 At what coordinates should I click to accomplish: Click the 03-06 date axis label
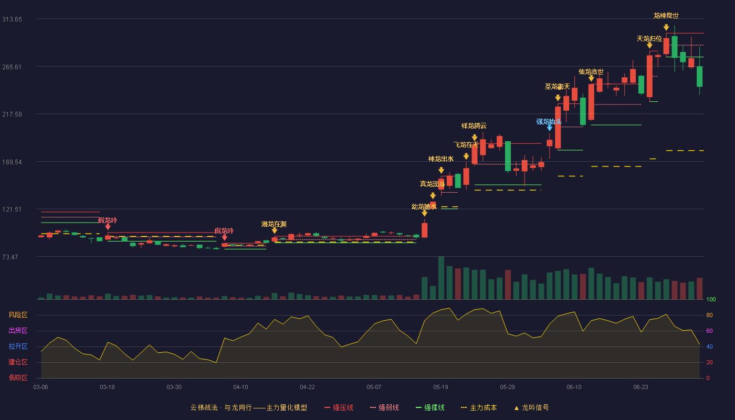pos(40,387)
